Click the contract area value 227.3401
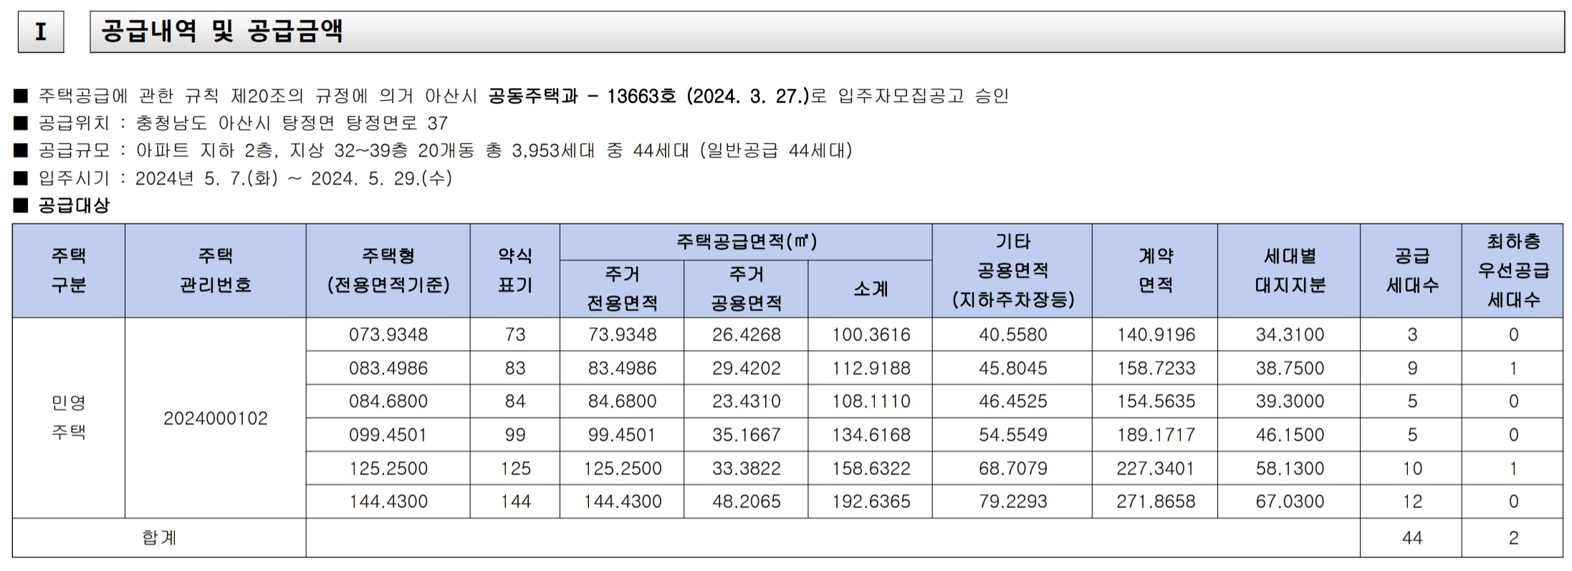 pos(1156,468)
